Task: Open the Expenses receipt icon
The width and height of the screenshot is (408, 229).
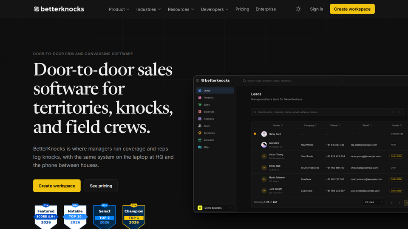Action: (200, 112)
